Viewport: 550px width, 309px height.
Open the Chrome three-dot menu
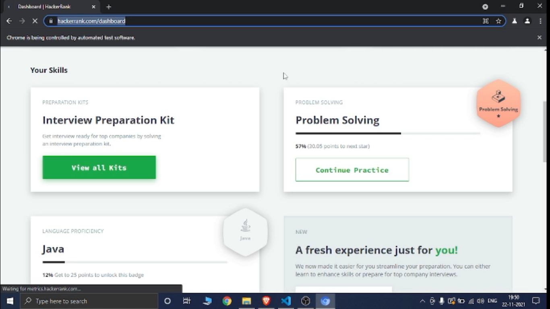(x=540, y=21)
